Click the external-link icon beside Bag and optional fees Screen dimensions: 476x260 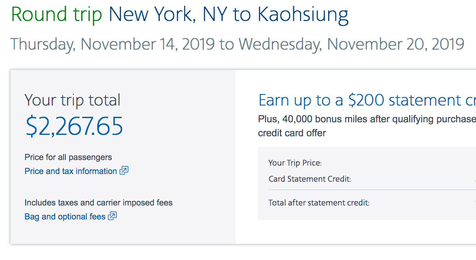point(112,216)
